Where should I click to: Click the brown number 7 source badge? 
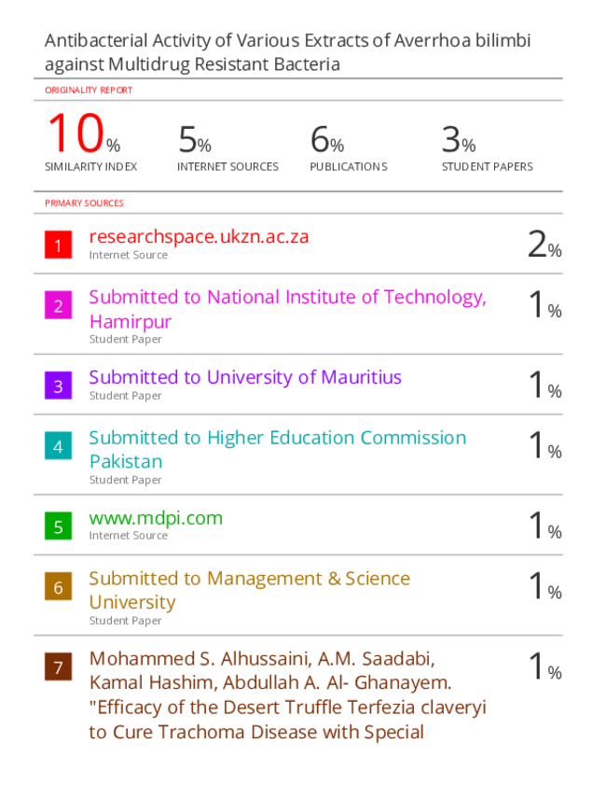(58, 666)
